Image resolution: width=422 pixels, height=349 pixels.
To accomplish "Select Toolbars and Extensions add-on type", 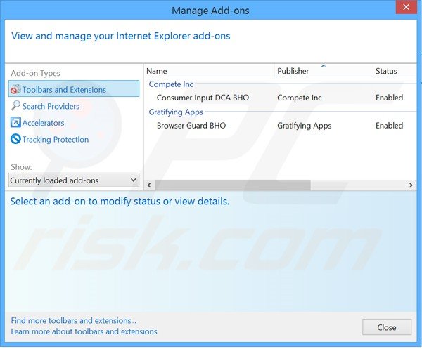I will [x=74, y=89].
